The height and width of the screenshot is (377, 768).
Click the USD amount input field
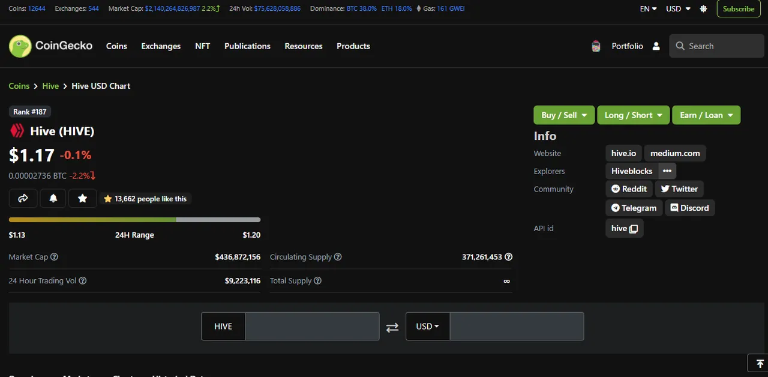click(x=517, y=327)
